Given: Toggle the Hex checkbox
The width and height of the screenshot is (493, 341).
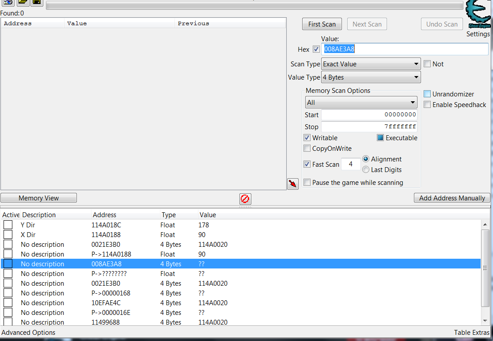Looking at the screenshot, I should [x=316, y=49].
